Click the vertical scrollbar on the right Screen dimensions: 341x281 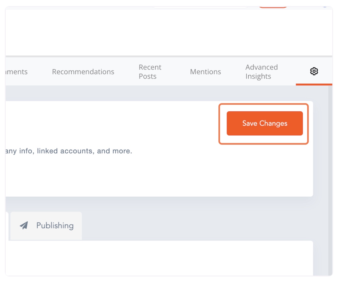point(330,181)
